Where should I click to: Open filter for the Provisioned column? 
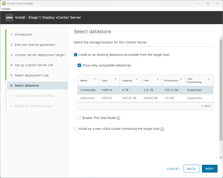point(181,79)
